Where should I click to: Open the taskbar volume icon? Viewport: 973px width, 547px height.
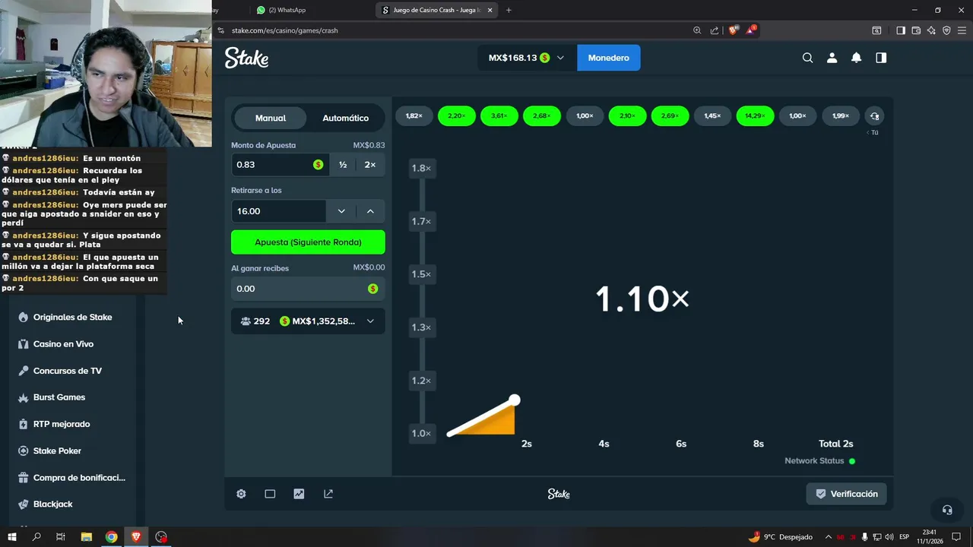pyautogui.click(x=889, y=537)
